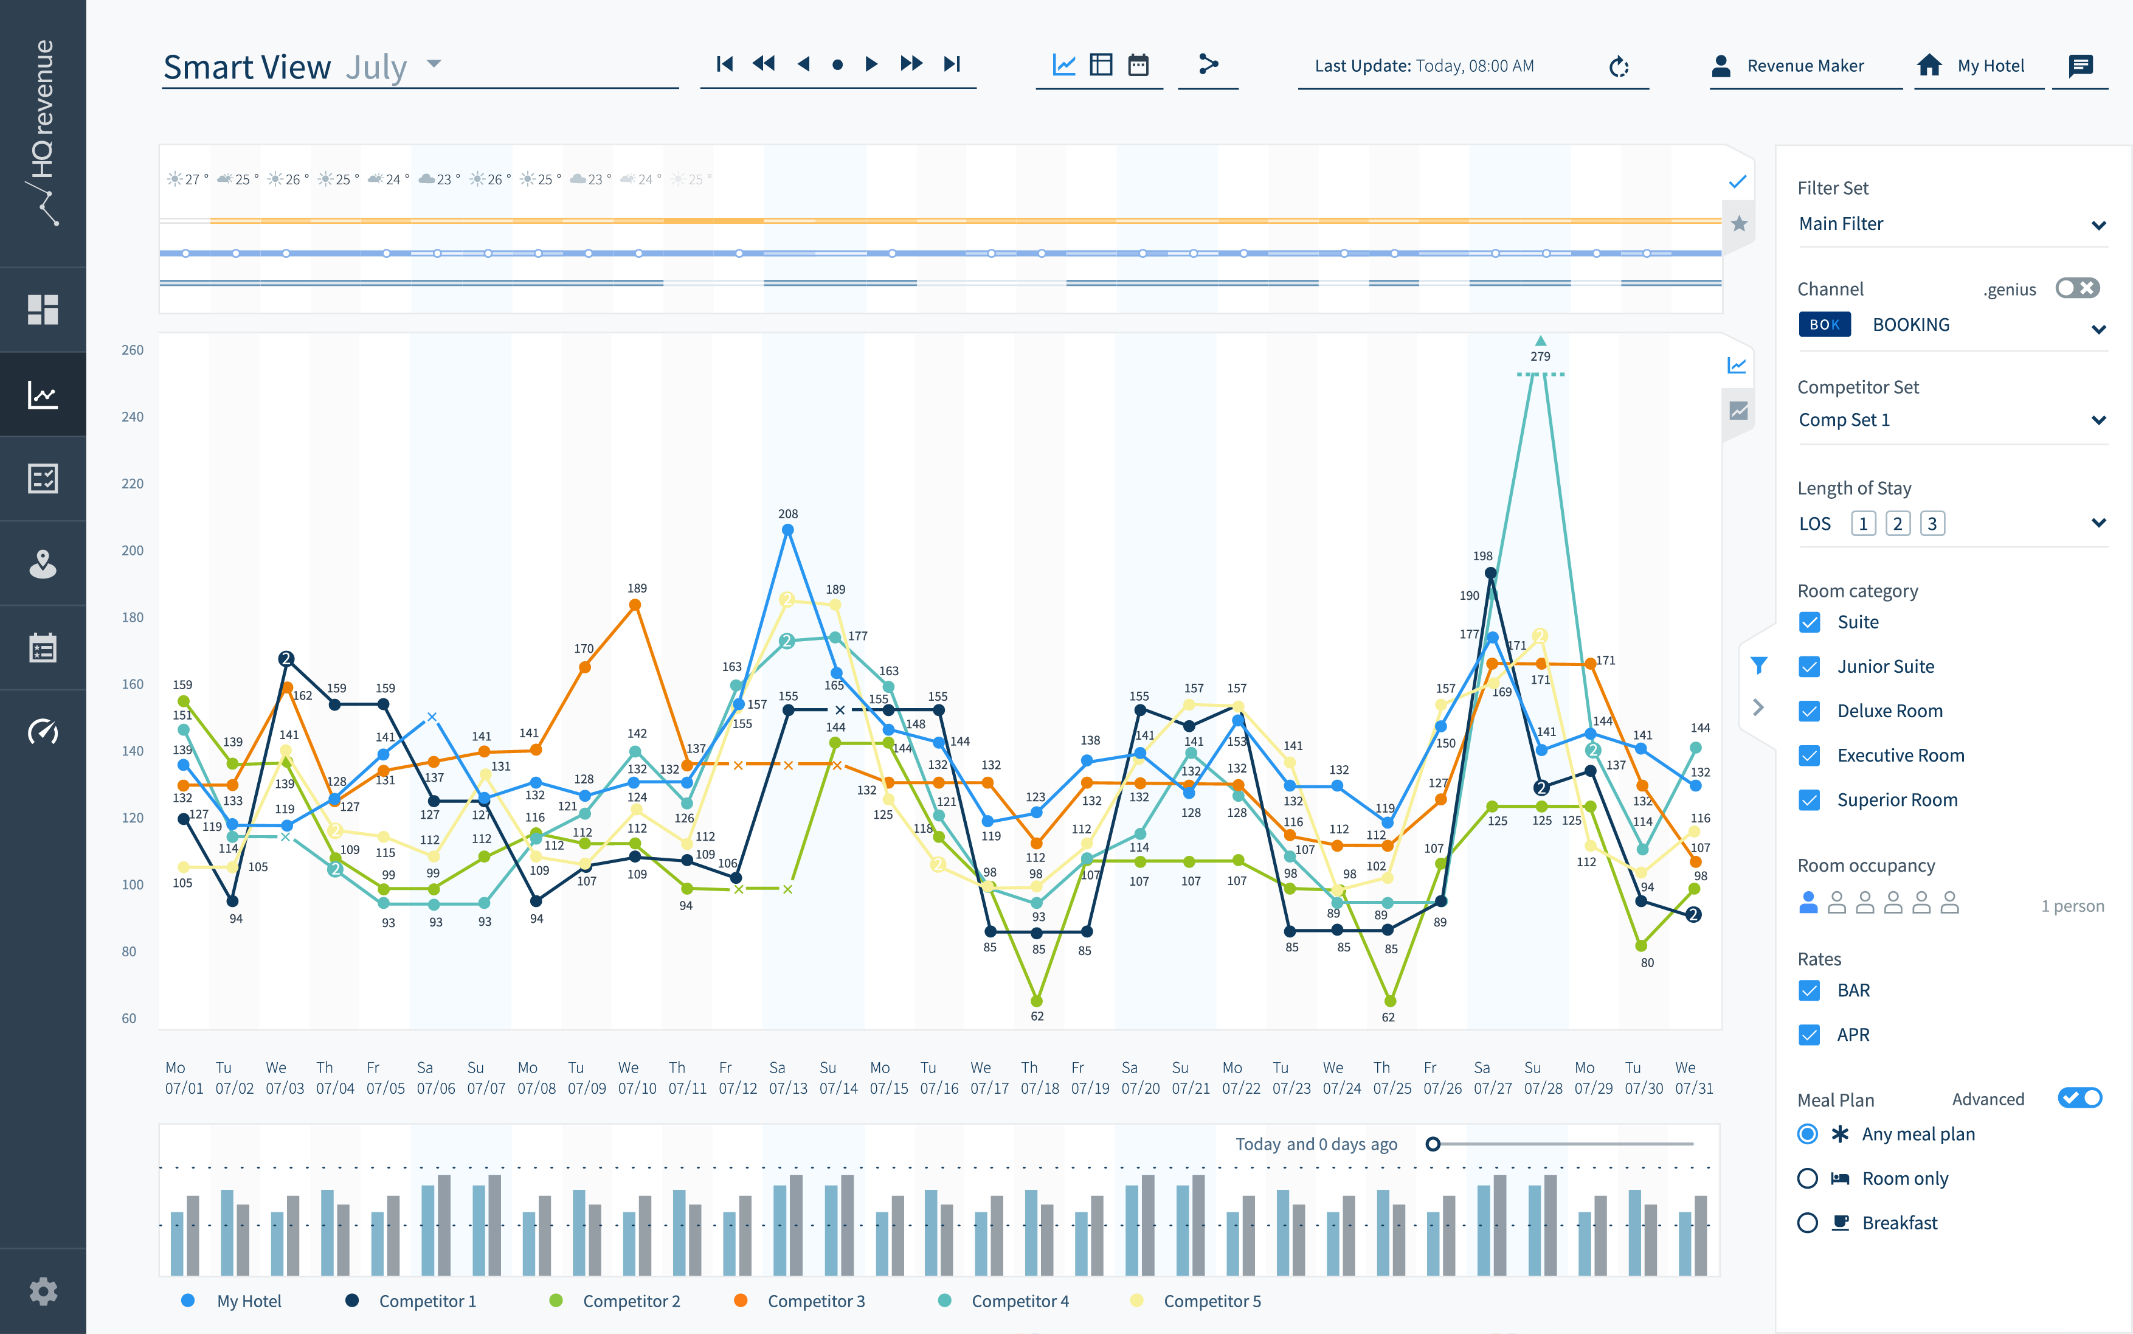Viewport: 2133px width, 1334px height.
Task: Click the refresh update icon
Action: coord(1618,66)
